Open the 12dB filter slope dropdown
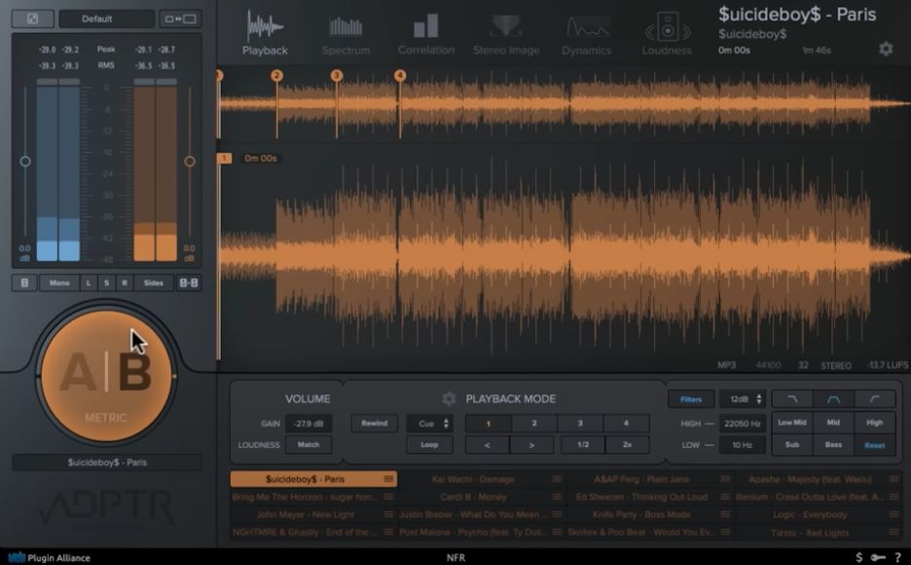This screenshot has width=911, height=565. [743, 399]
